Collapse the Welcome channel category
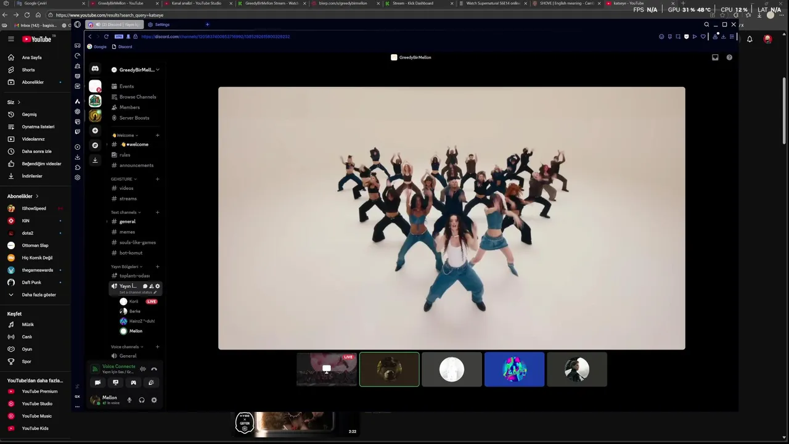This screenshot has height=444, width=789. tap(125, 135)
